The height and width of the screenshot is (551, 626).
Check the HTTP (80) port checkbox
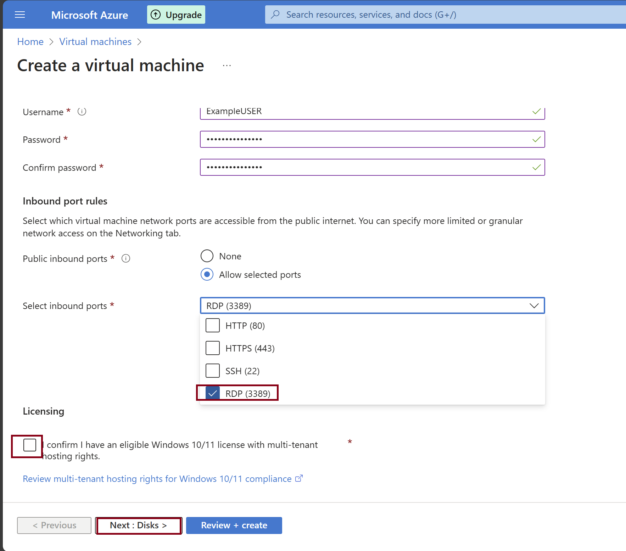coord(213,325)
